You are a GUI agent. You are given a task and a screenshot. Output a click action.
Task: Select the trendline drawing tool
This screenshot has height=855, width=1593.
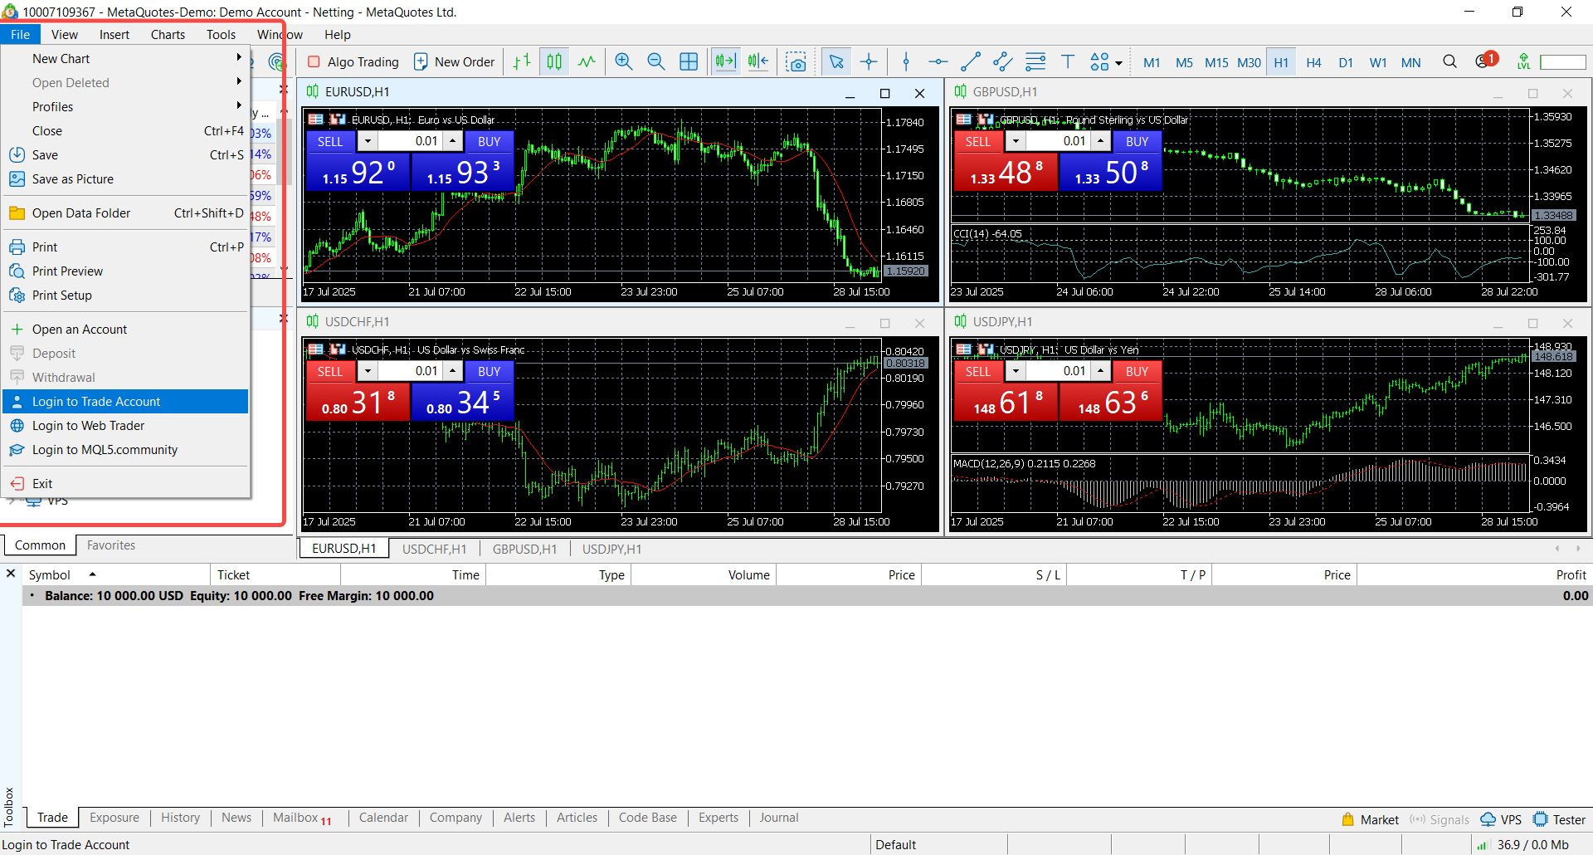coord(970,62)
